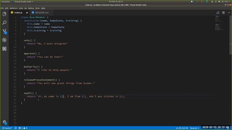Click Spaces: 2 indentation setting

pyautogui.click(x=195, y=128)
